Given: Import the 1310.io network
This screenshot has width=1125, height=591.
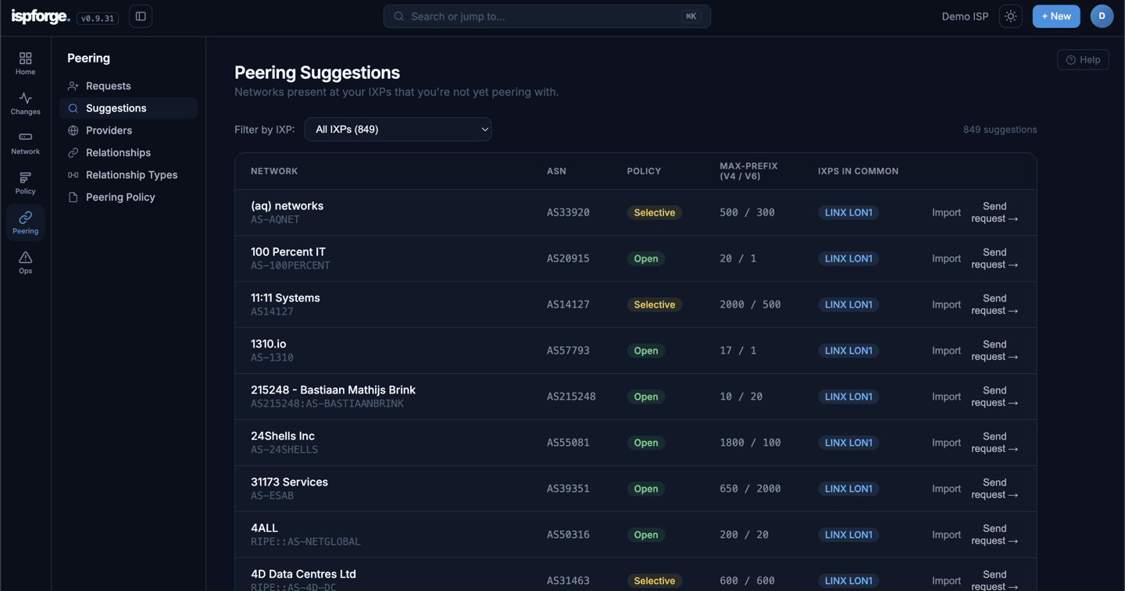Looking at the screenshot, I should click(x=946, y=351).
